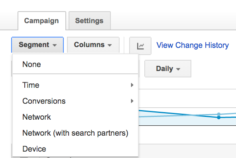
Task: Expand the Time submenu arrow
Action: click(x=132, y=85)
